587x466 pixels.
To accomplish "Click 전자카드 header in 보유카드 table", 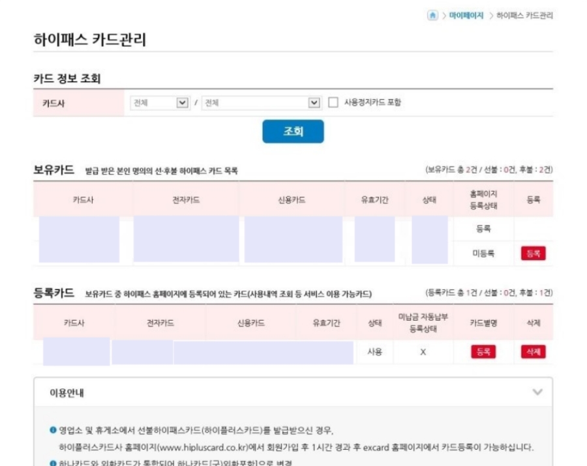I will tap(186, 199).
